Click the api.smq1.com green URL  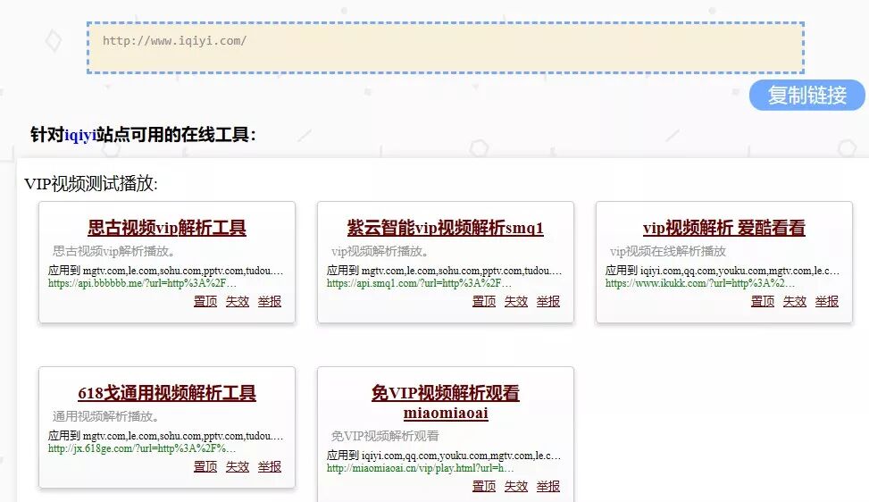pyautogui.click(x=419, y=283)
